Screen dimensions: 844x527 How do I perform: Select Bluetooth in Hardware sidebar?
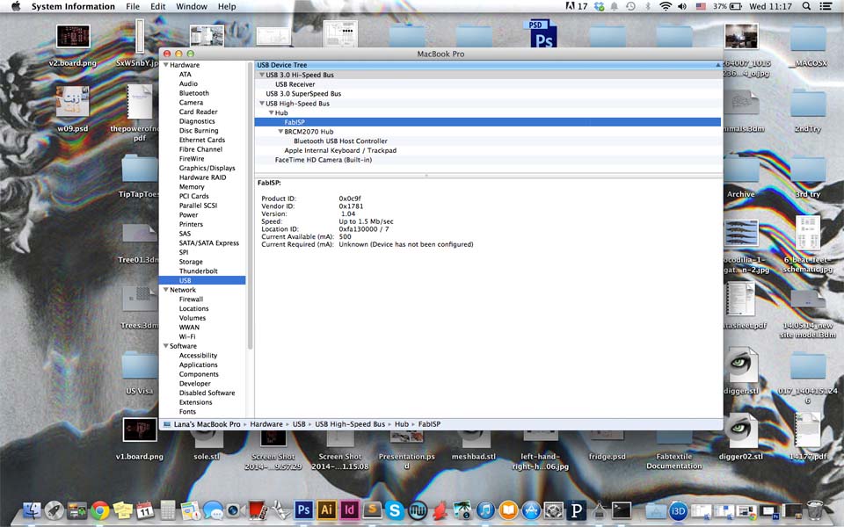(193, 93)
